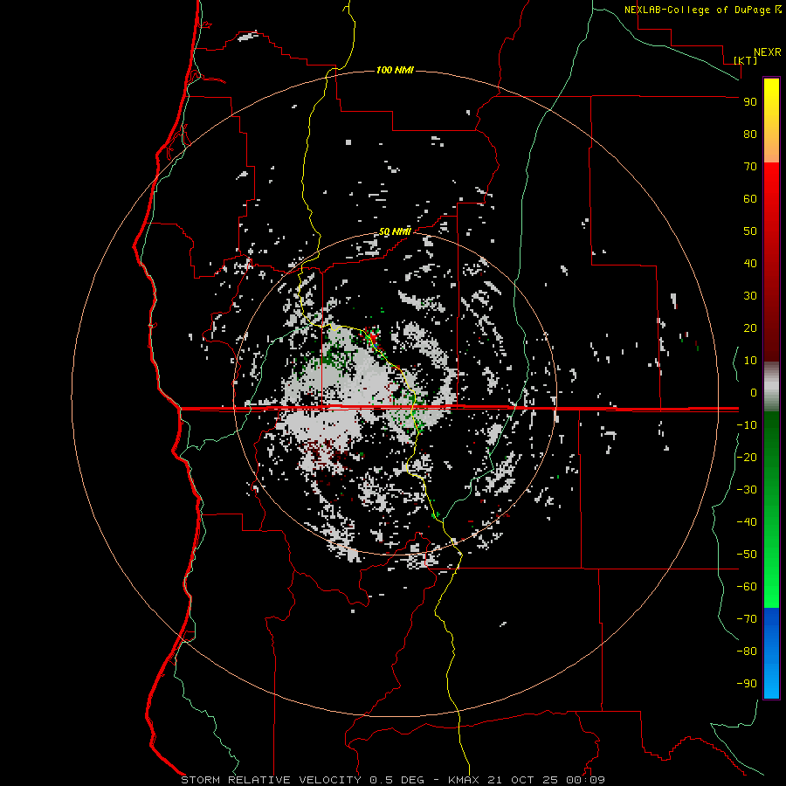Click the bright red segment of the color bar
Viewport: 786px width, 786px height.
pos(771,262)
